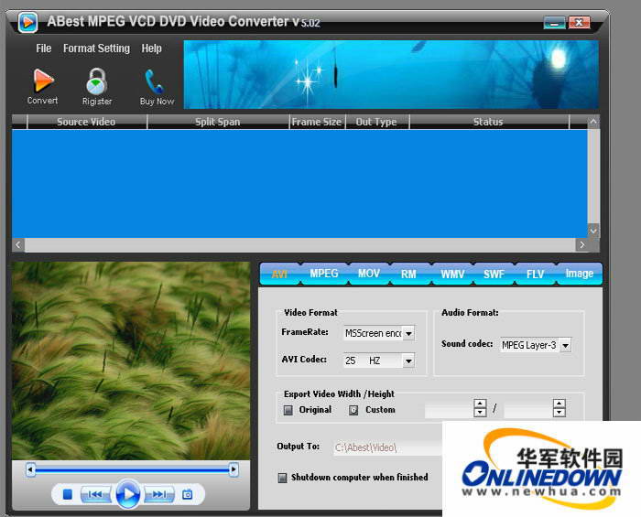This screenshot has width=641, height=517.
Task: Click the file list scroll left arrow
Action: (18, 244)
